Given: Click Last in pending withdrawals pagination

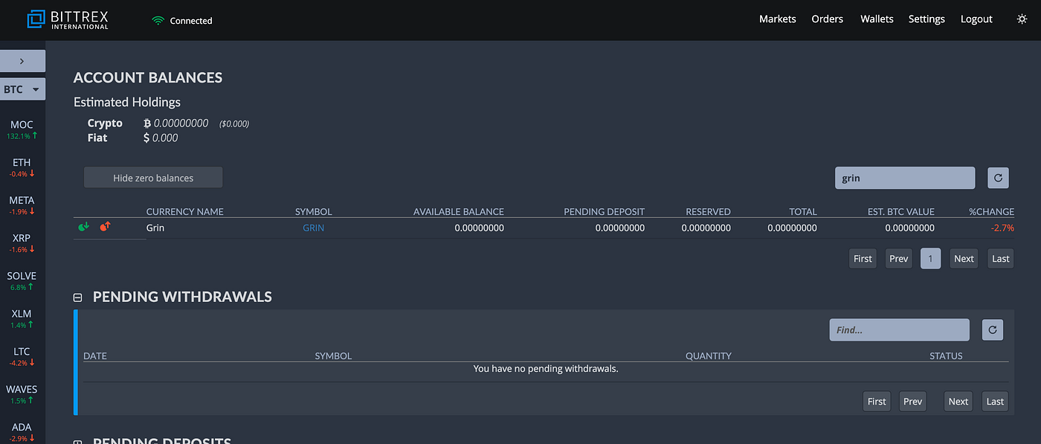Looking at the screenshot, I should [x=995, y=401].
